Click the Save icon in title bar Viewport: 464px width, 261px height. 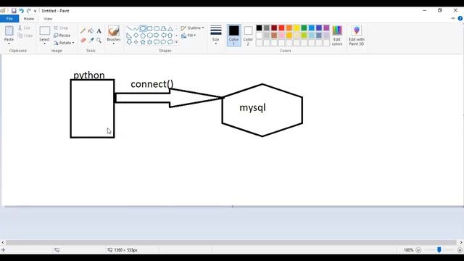[14, 11]
